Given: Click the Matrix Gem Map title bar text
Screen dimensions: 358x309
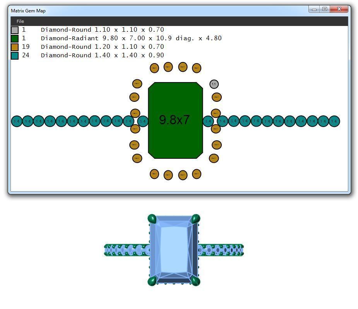Looking at the screenshot, I should pyautogui.click(x=28, y=11).
